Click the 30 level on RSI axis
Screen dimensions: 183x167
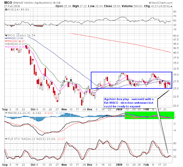click(175, 25)
